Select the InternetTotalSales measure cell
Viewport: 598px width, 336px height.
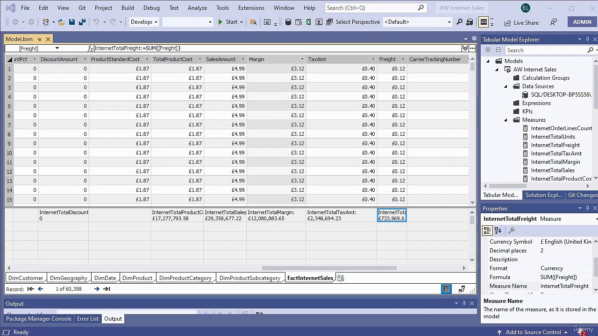pos(225,216)
